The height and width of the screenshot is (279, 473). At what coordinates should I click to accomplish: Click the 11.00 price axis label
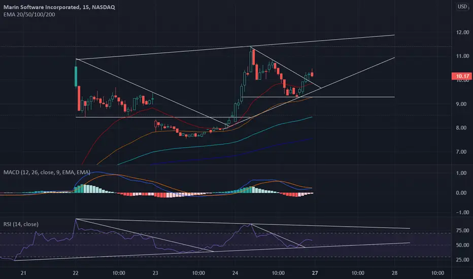click(x=463, y=56)
